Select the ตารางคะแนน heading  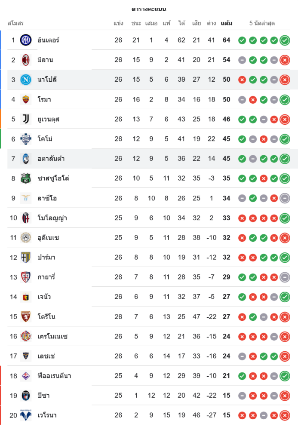tap(149, 9)
